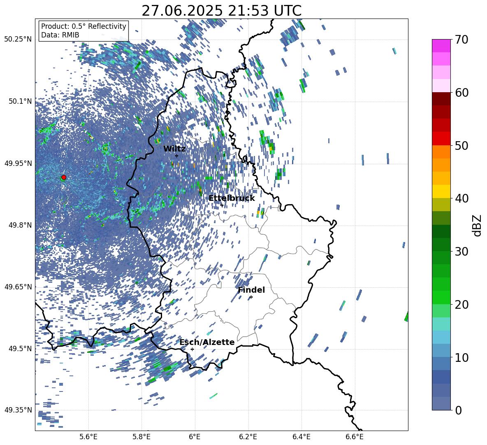Click the 49.35°N latitude label
The height and width of the screenshot is (445, 487).
[18, 410]
